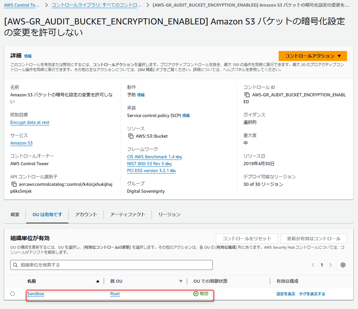Click the AWS Control Tower owner value
Image resolution: width=358 pixels, height=309 pixels.
click(29, 164)
